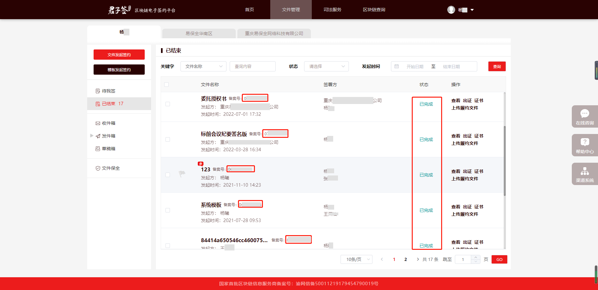Click the jump-to page number input
The width and height of the screenshot is (598, 290).
(x=463, y=259)
